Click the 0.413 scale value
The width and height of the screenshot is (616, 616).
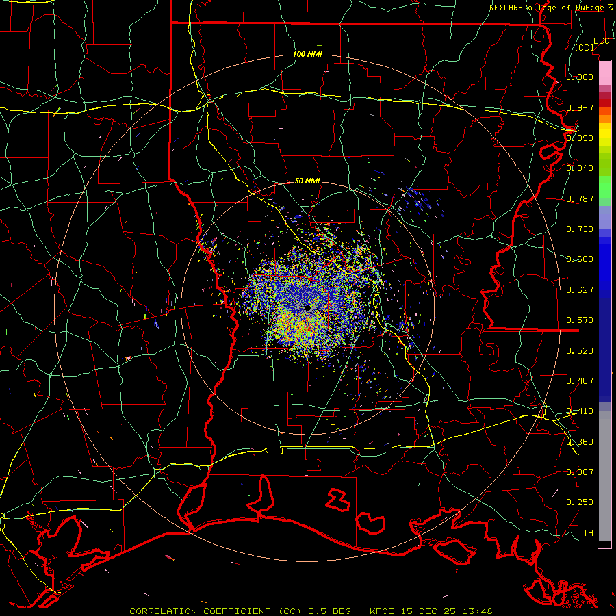[x=580, y=411]
